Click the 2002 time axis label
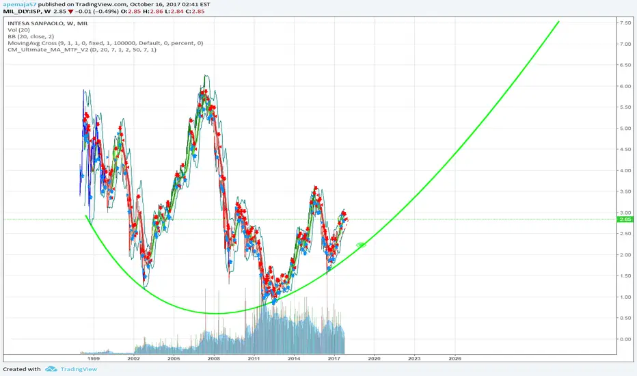This screenshot has width=637, height=376. coord(134,358)
